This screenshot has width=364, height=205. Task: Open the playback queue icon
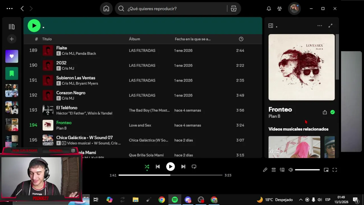pyautogui.click(x=274, y=170)
